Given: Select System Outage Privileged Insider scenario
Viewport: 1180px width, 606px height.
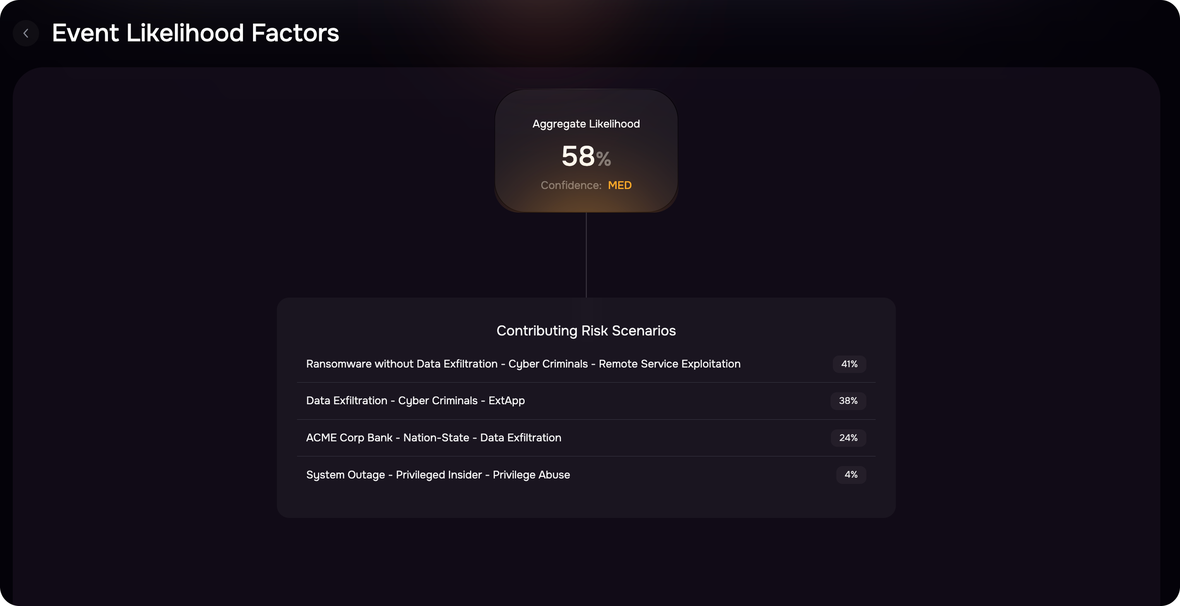Looking at the screenshot, I should (586, 475).
